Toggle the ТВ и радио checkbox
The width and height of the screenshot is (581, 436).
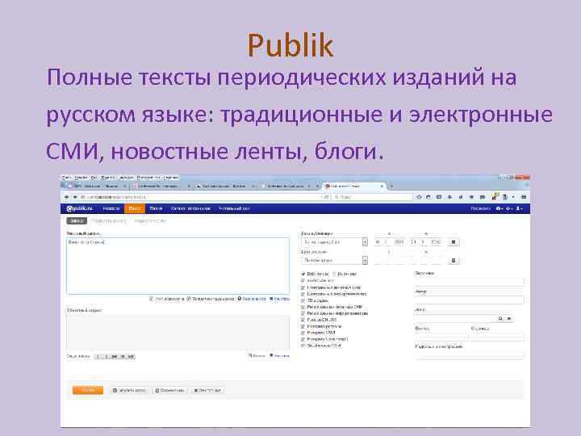click(x=303, y=300)
